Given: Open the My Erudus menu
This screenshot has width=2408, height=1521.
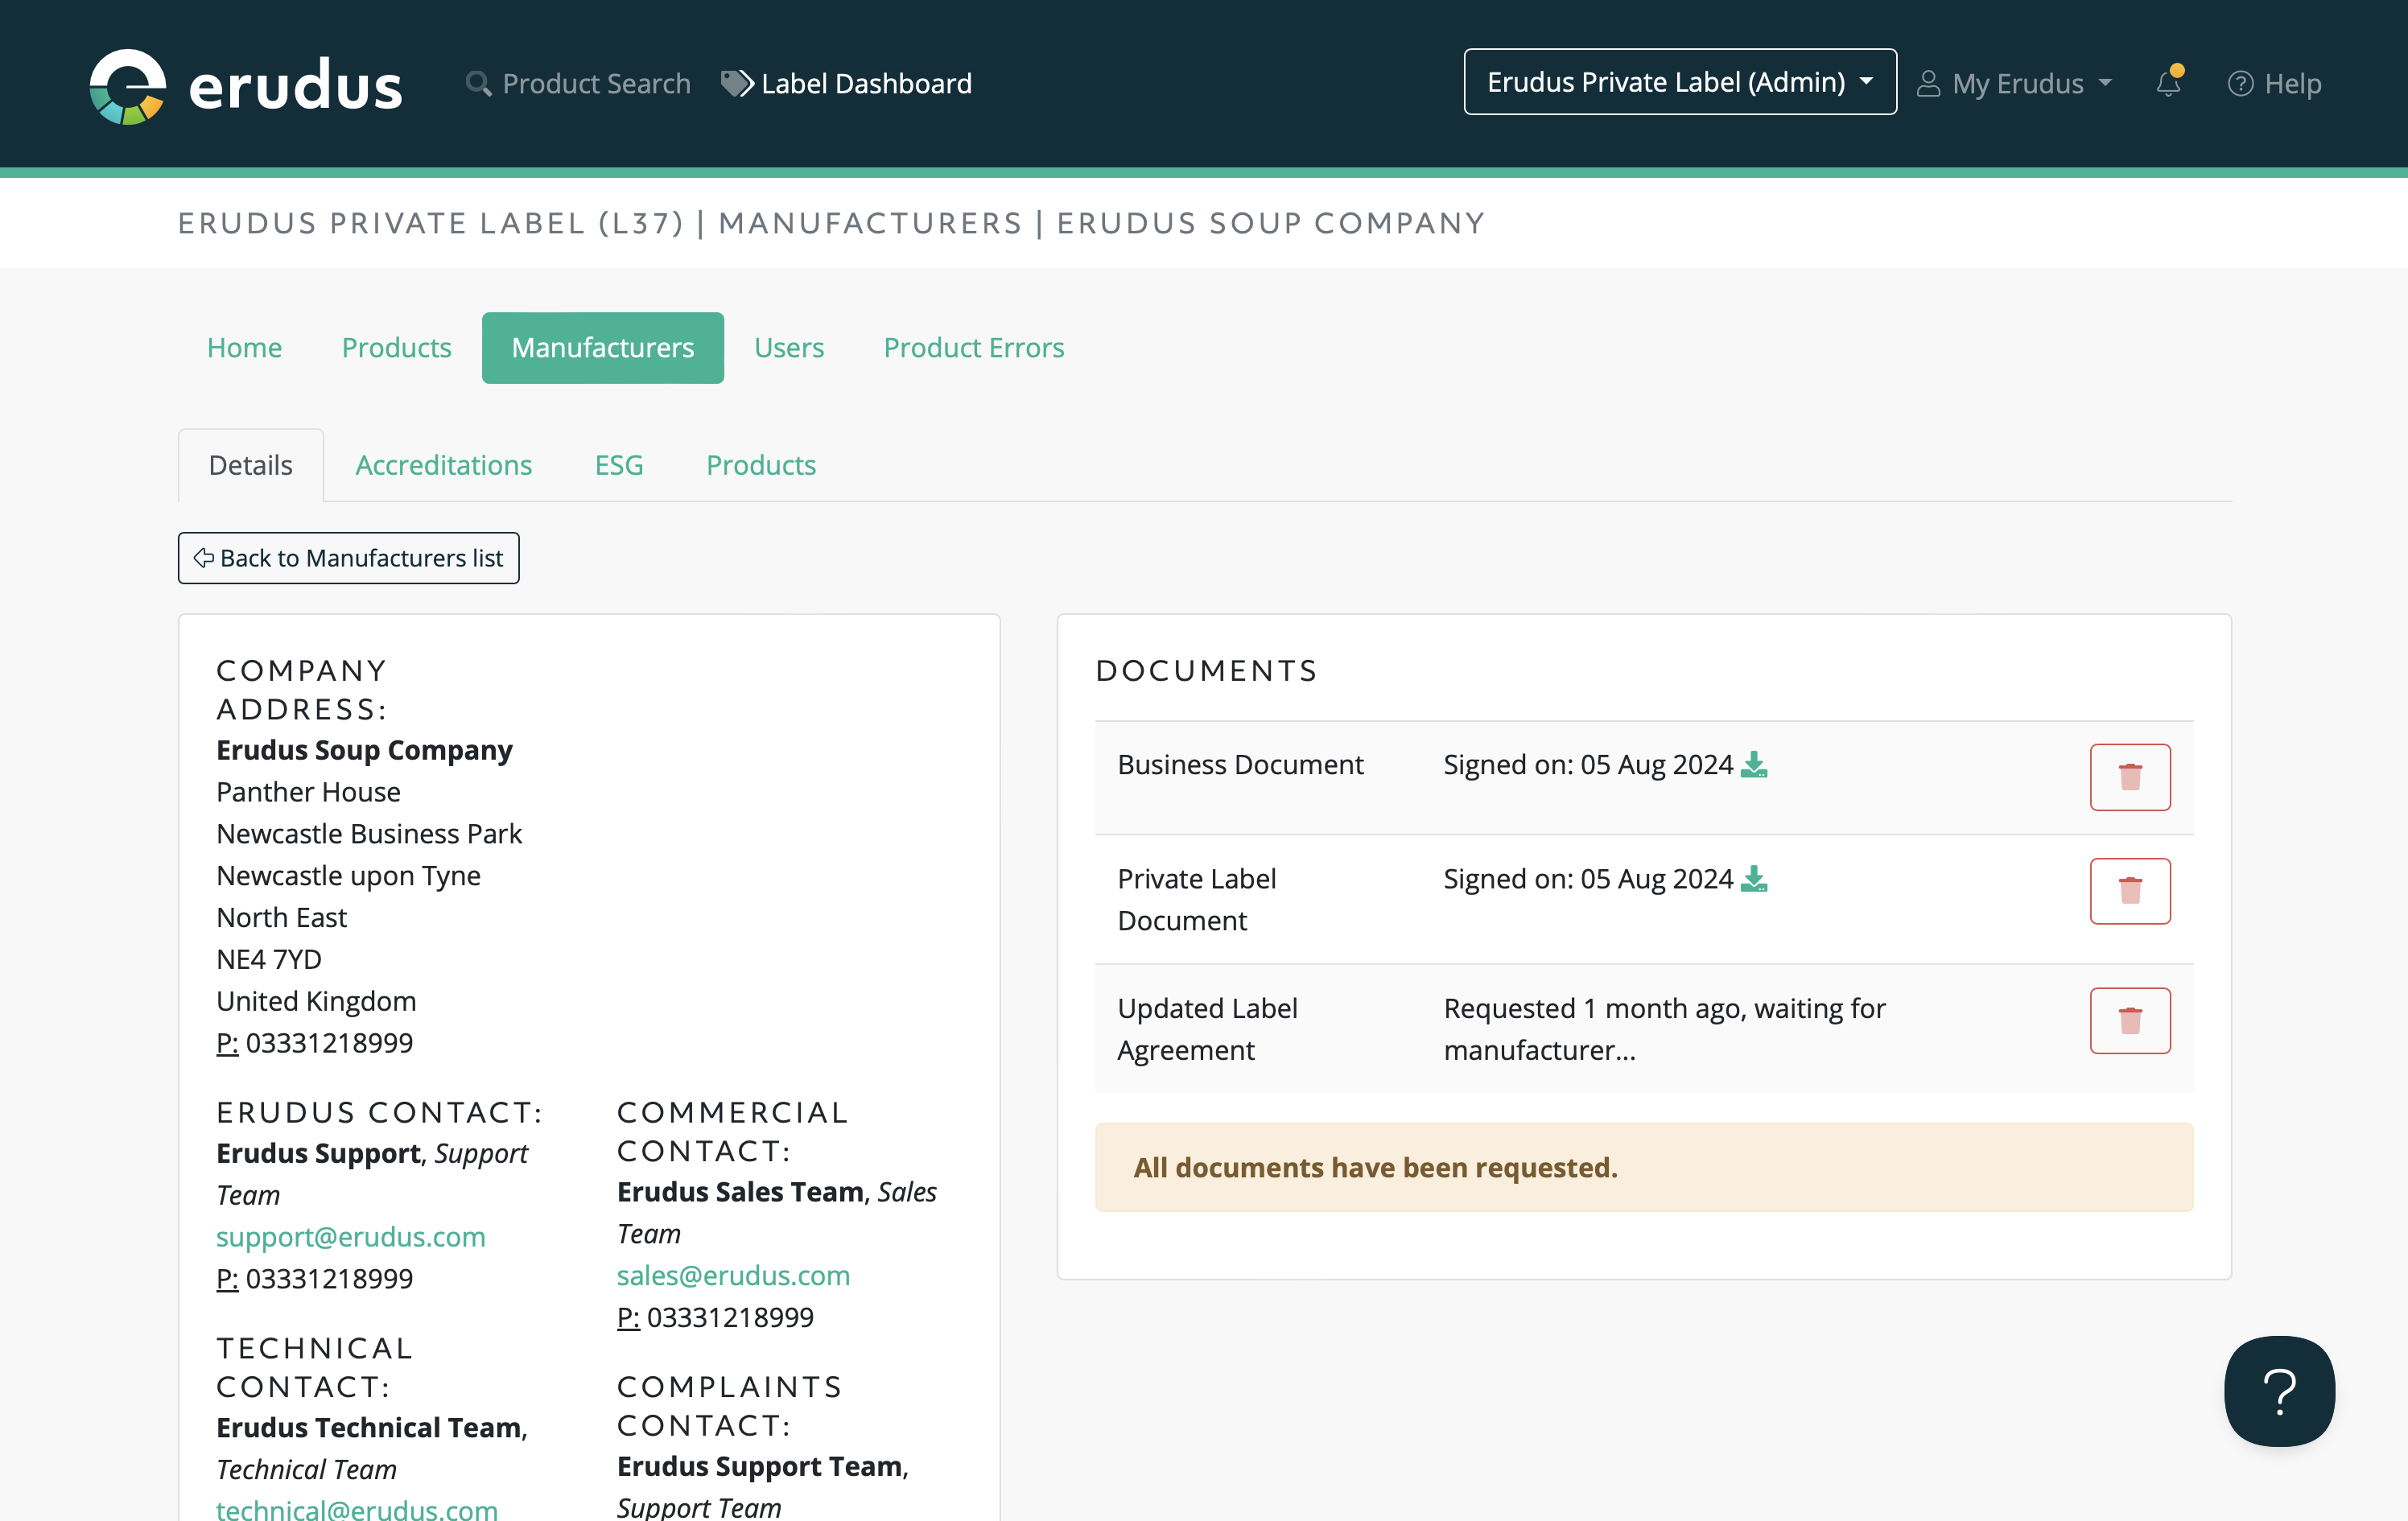Looking at the screenshot, I should point(2014,83).
